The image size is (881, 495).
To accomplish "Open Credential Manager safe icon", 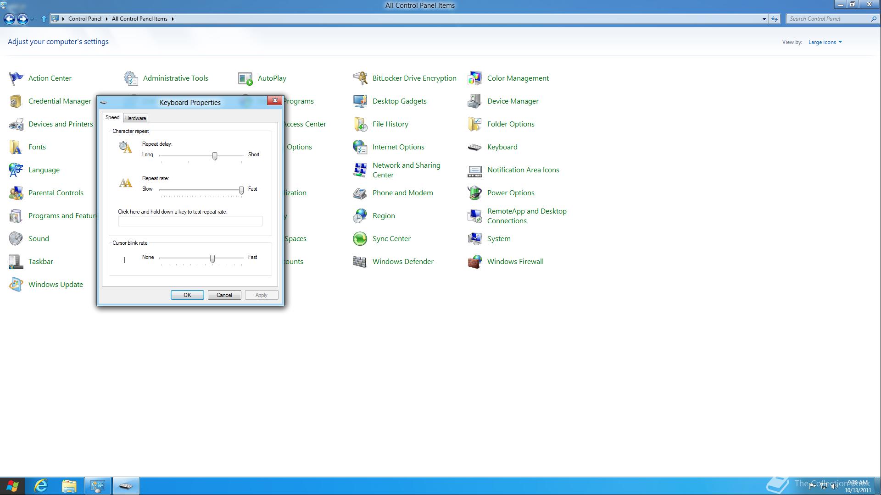I will click(x=16, y=101).
